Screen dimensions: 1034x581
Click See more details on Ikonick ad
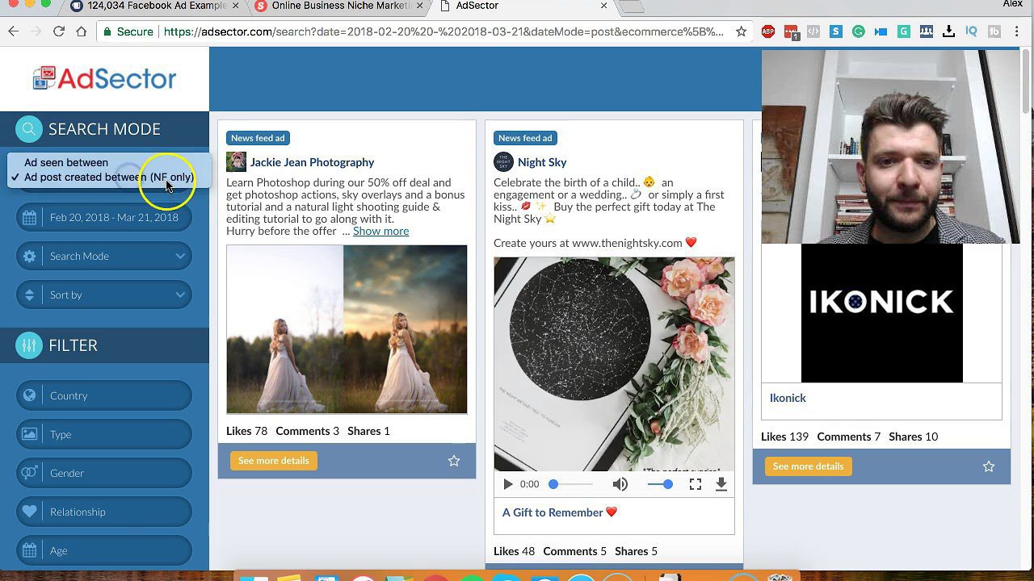coord(808,466)
